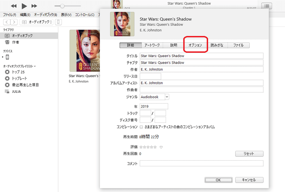Open the up-next list icon

click(x=266, y=6)
